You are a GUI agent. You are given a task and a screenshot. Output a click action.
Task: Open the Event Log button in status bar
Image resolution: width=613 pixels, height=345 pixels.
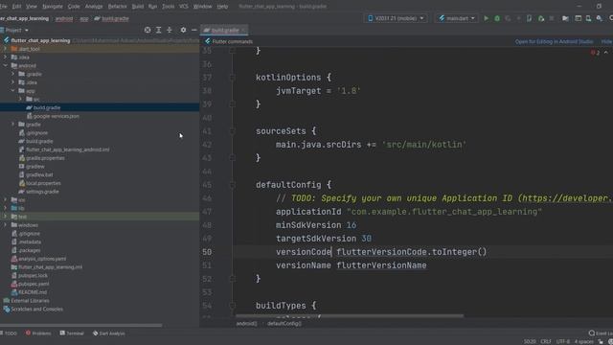(x=601, y=333)
